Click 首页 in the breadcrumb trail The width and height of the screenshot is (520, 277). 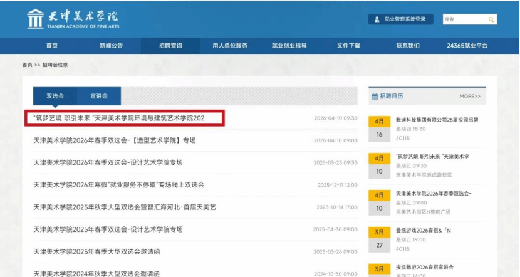27,65
